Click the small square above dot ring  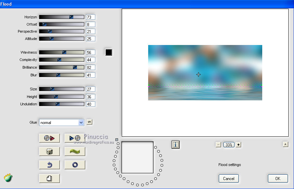tap(117, 140)
